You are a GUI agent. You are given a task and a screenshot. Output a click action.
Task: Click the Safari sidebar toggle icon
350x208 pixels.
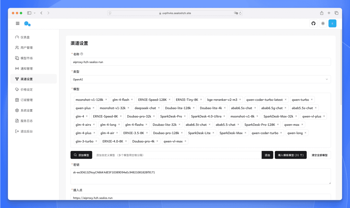coord(29,13)
